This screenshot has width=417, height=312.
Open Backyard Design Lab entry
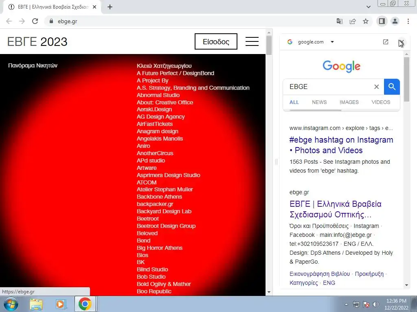point(164,211)
